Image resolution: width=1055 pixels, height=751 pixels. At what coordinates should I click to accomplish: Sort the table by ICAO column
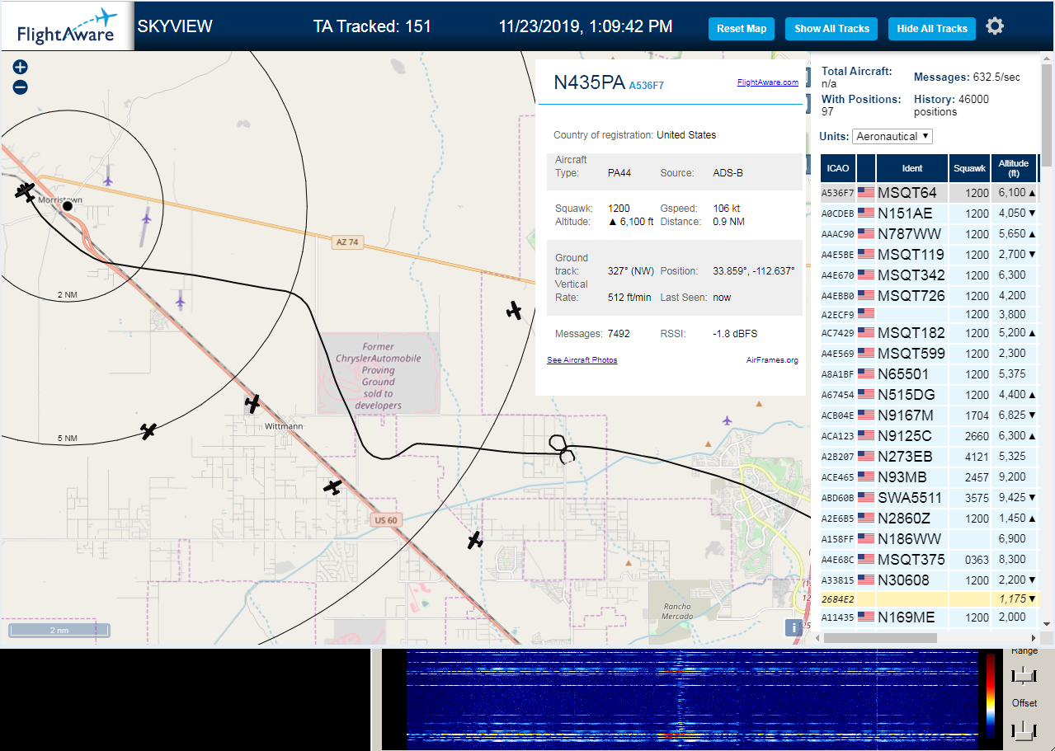pyautogui.click(x=838, y=168)
